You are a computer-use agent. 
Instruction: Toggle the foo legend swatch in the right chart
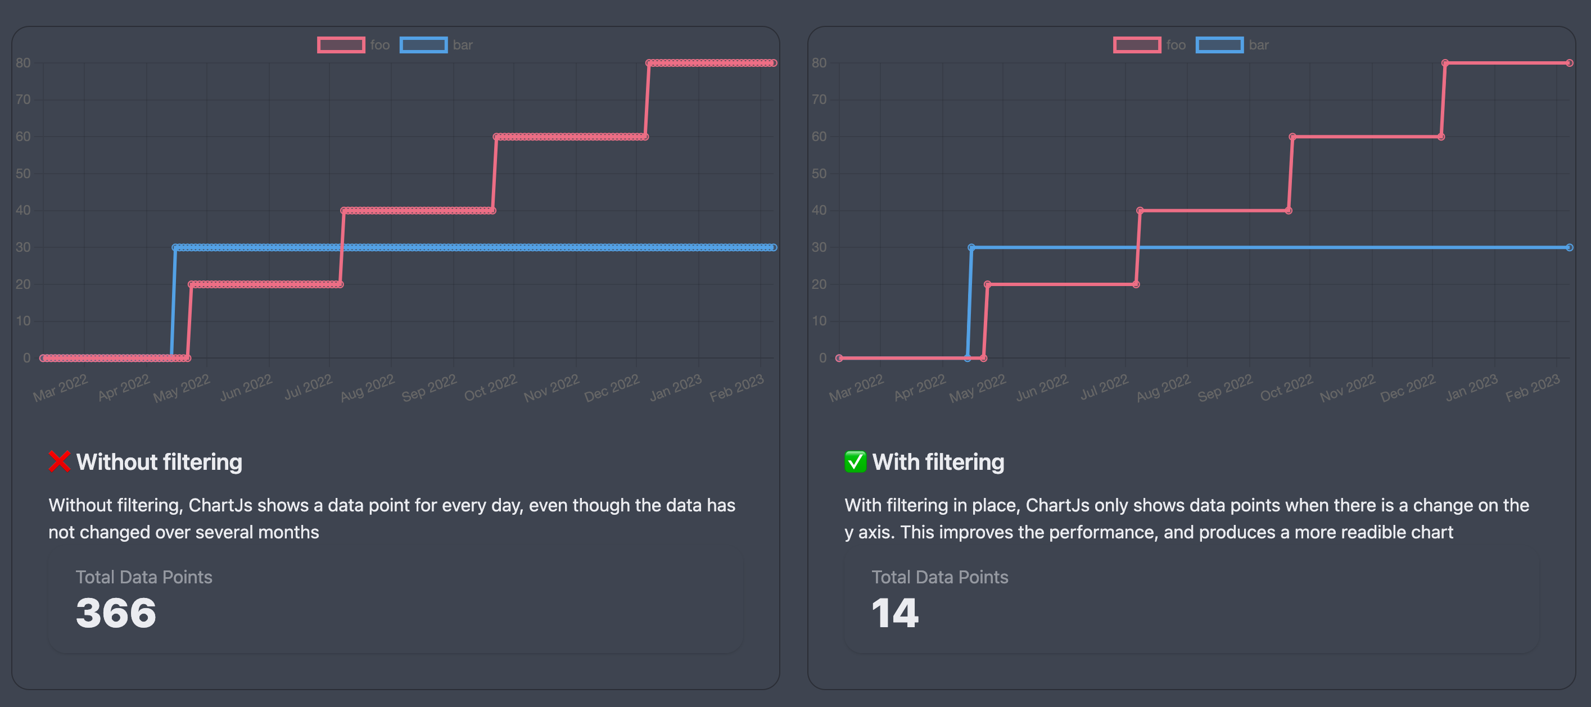tap(1136, 45)
